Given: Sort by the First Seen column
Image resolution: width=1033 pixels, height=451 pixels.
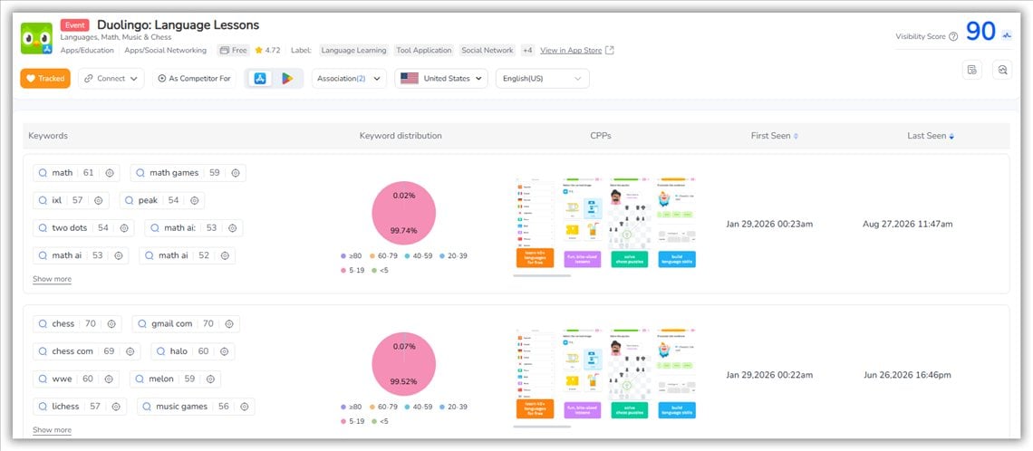Looking at the screenshot, I should point(774,136).
